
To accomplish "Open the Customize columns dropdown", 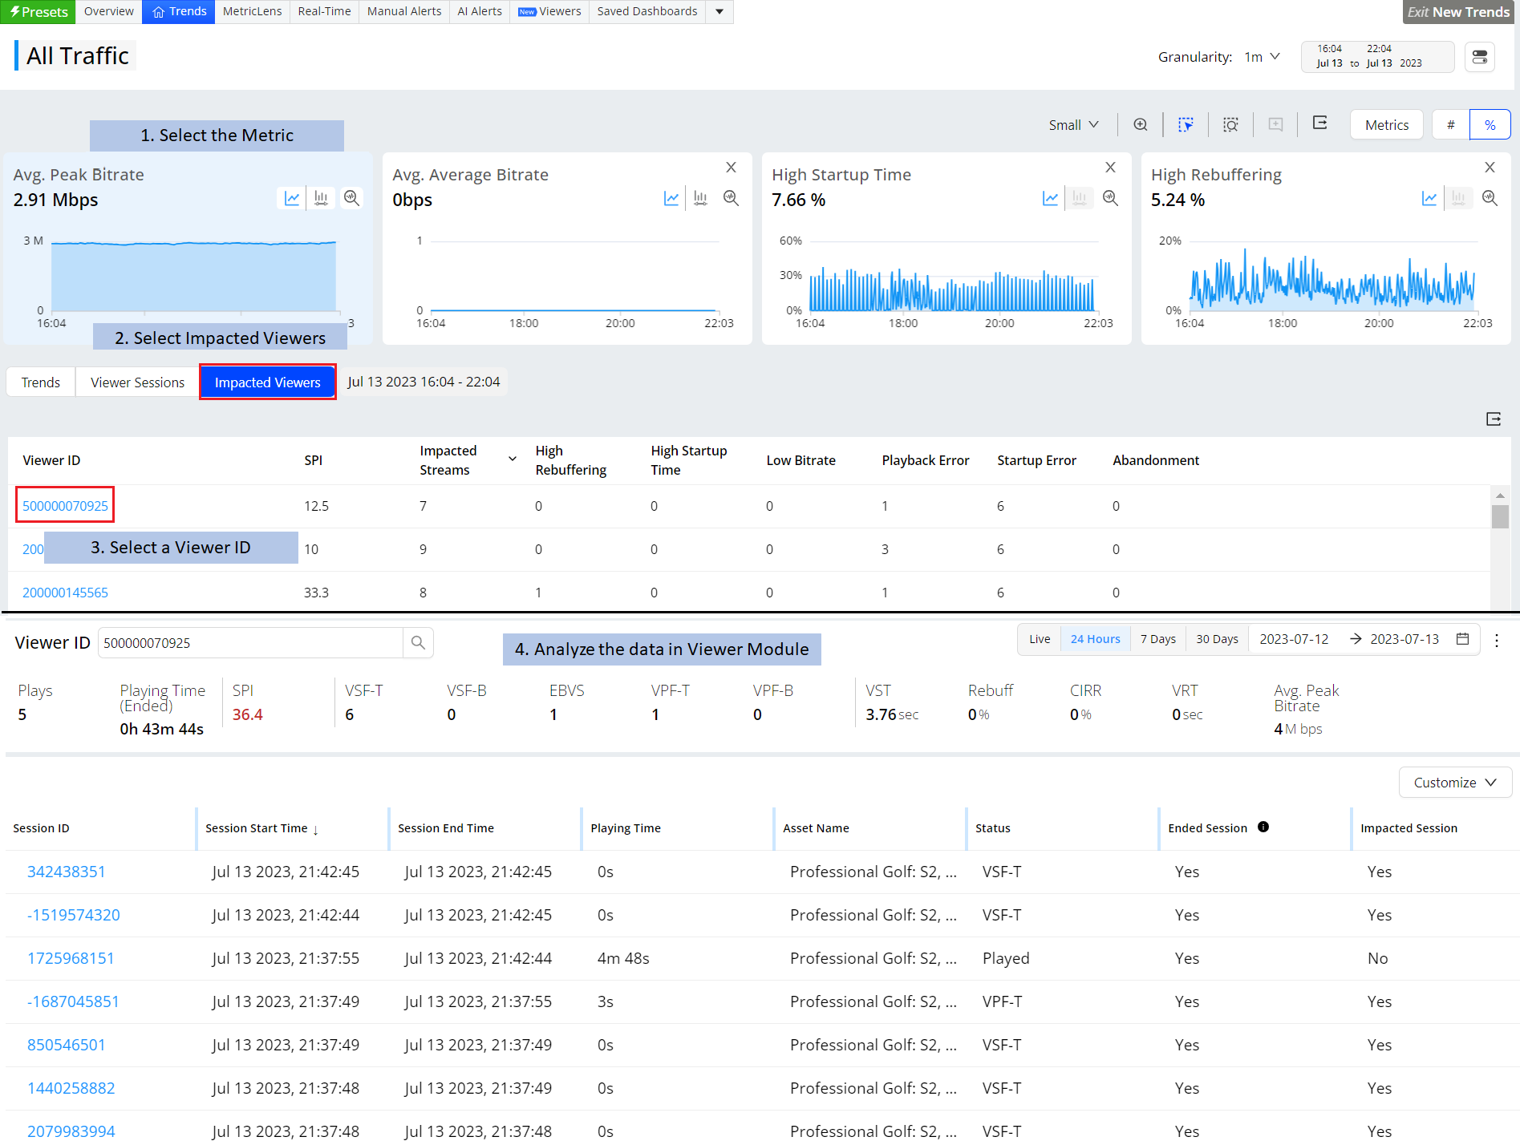I will 1454,783.
